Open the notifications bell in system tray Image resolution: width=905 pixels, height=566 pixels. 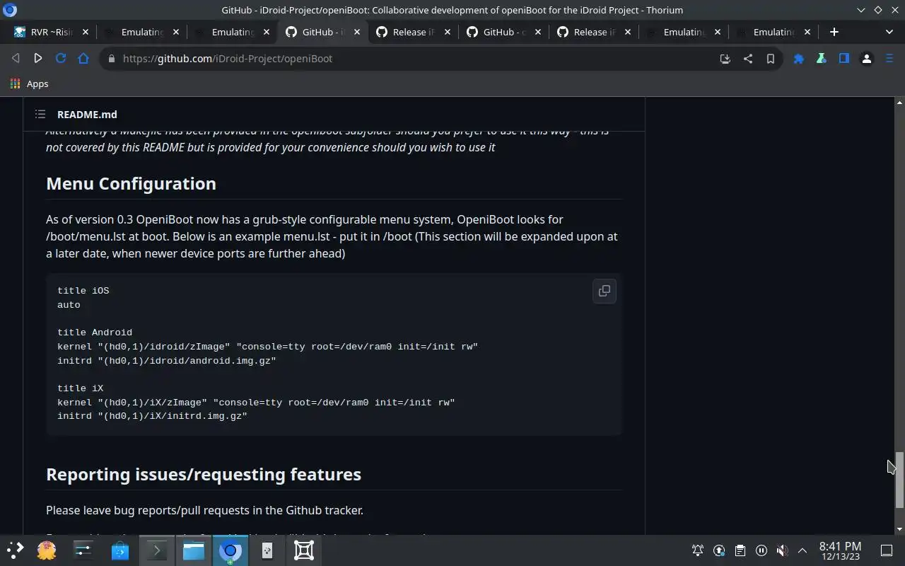click(698, 550)
